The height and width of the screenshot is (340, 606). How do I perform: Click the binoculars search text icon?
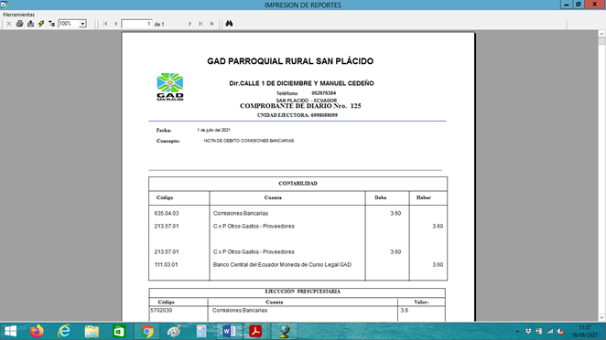pos(229,24)
